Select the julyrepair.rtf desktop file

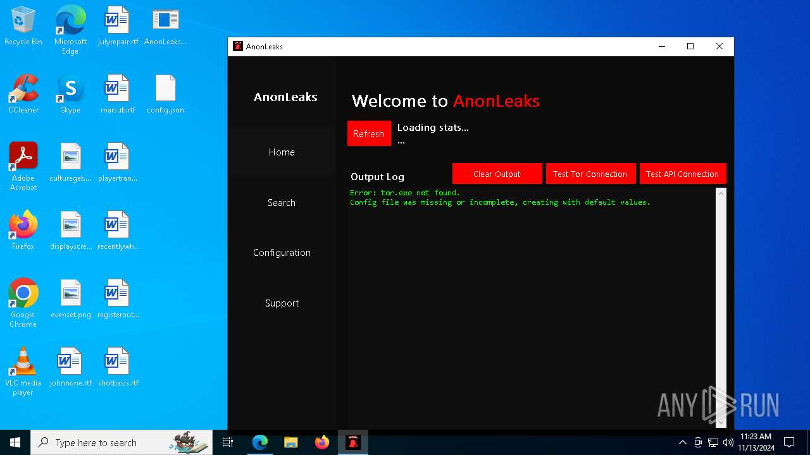point(118,25)
